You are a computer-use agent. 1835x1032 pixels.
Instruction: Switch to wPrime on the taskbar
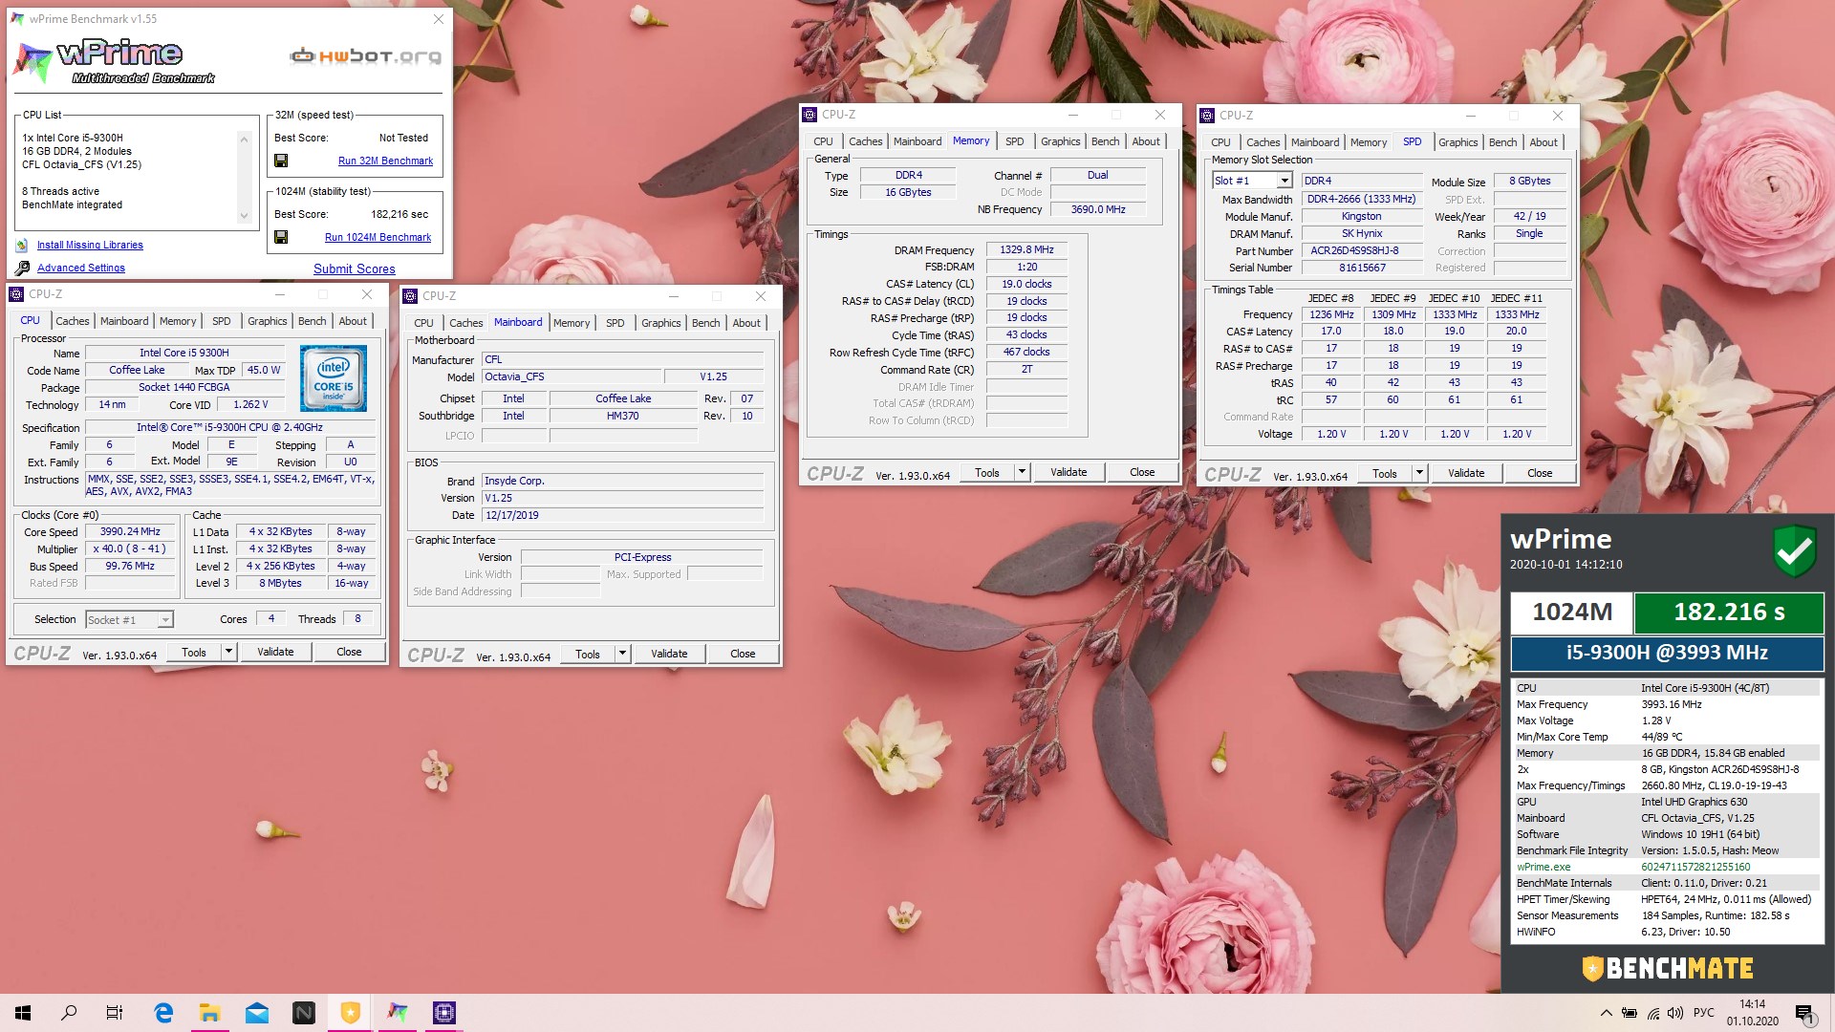pyautogui.click(x=398, y=1013)
